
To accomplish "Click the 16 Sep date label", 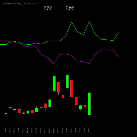I will point(10,130).
